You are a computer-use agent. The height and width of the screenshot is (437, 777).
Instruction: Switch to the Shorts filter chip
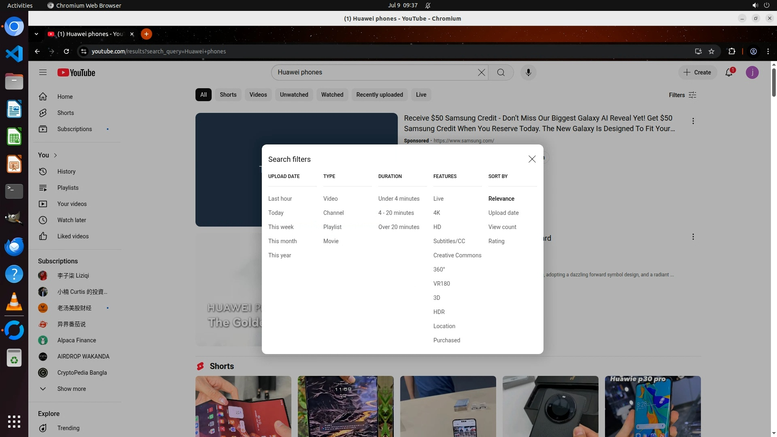click(228, 95)
